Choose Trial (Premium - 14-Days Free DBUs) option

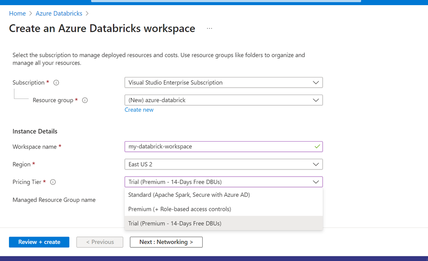[x=224, y=223]
